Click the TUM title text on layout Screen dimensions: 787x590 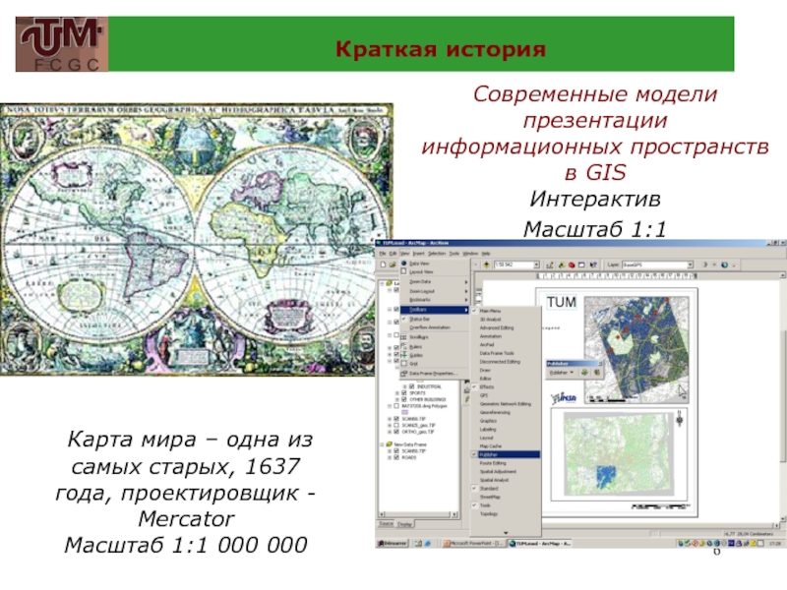[x=561, y=302]
